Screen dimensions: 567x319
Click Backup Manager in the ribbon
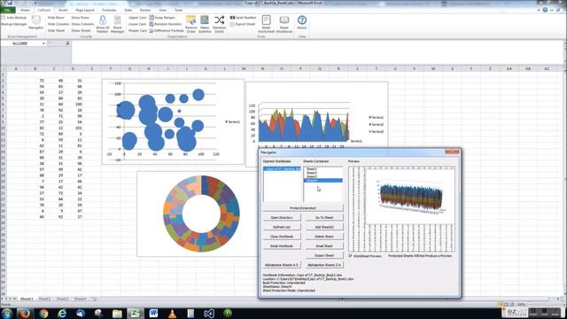14,24
